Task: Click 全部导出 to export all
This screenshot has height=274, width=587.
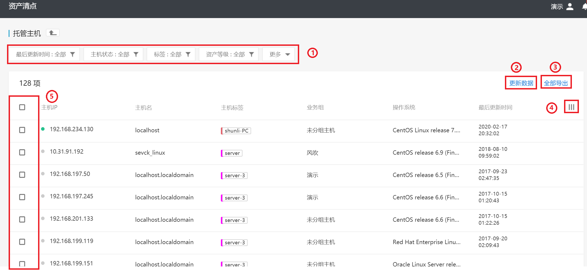Action: click(x=556, y=83)
